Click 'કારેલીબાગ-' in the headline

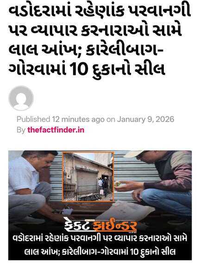click(x=124, y=50)
